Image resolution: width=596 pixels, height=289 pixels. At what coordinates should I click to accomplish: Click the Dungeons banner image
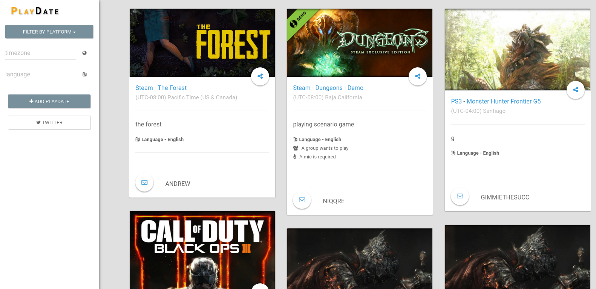(x=360, y=43)
